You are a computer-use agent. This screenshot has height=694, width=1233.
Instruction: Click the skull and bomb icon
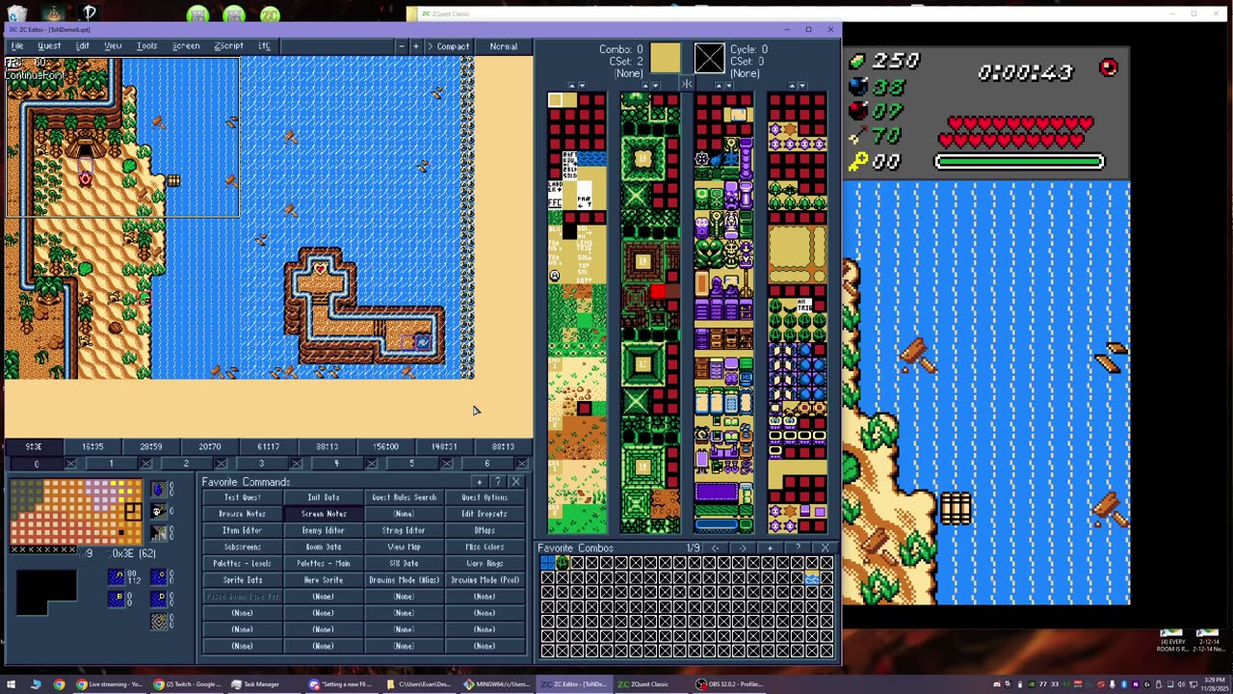[158, 511]
